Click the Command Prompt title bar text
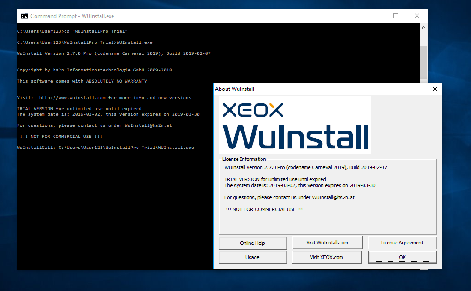Screen dimensions: 471x291 pyautogui.click(x=72, y=16)
